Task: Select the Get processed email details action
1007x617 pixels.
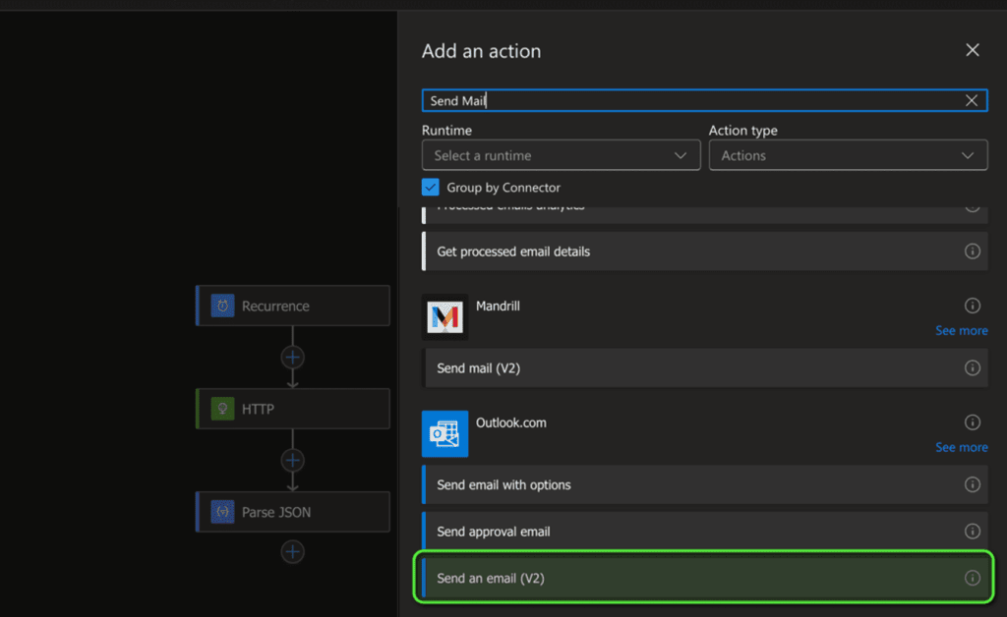Action: click(x=688, y=252)
